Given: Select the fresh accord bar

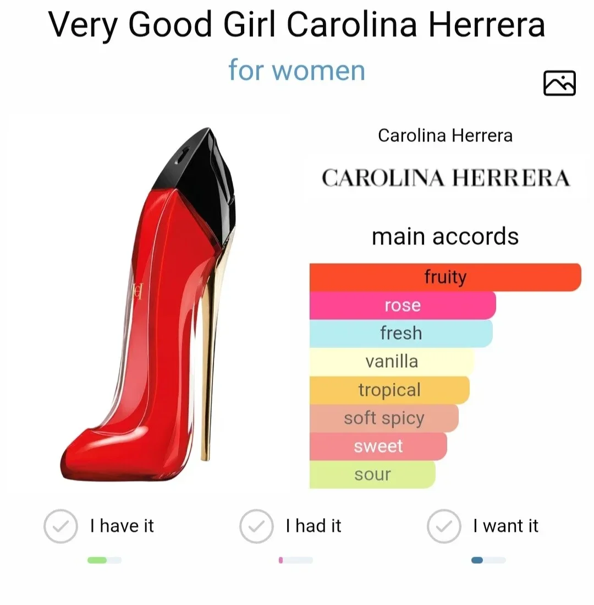Looking at the screenshot, I should pos(401,334).
